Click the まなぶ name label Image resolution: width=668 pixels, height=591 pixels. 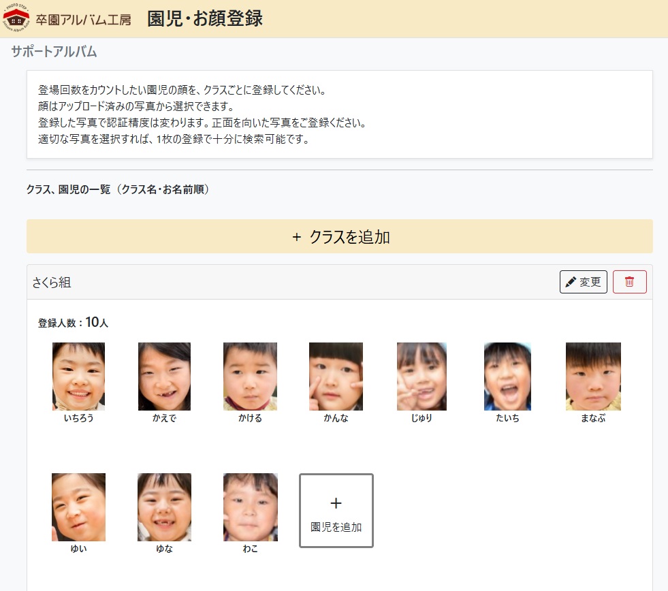click(593, 418)
